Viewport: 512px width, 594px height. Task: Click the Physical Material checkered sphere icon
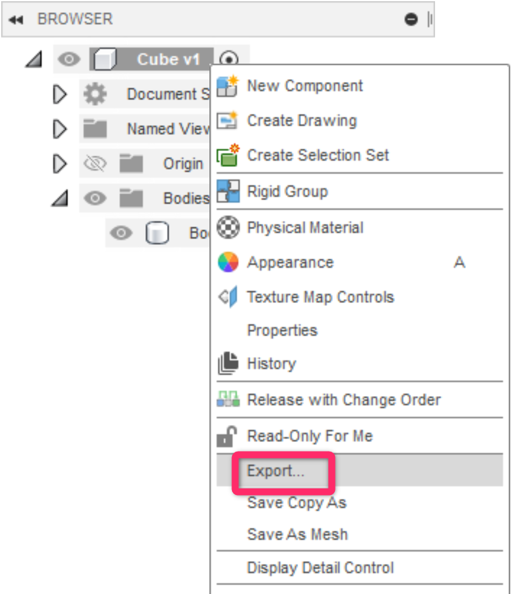click(227, 228)
